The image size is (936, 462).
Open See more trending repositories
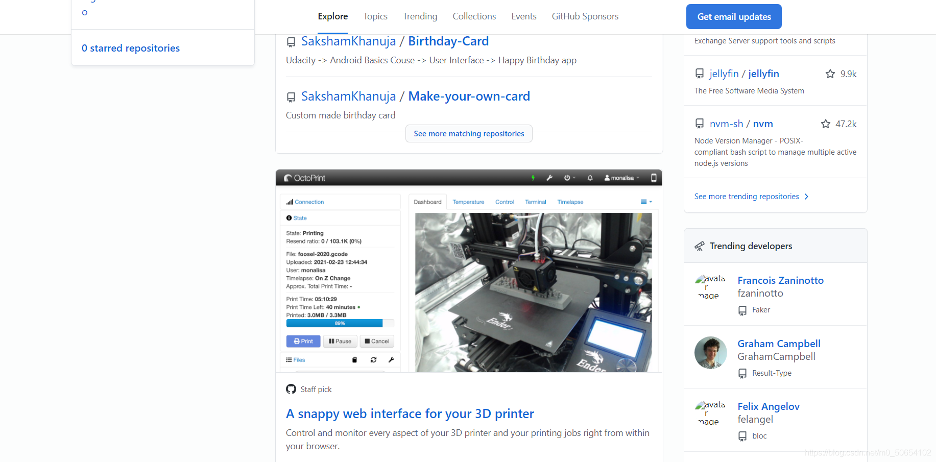tap(747, 197)
